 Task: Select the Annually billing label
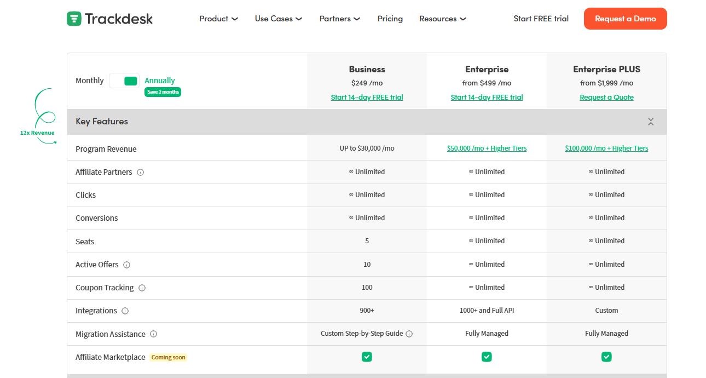click(x=160, y=81)
